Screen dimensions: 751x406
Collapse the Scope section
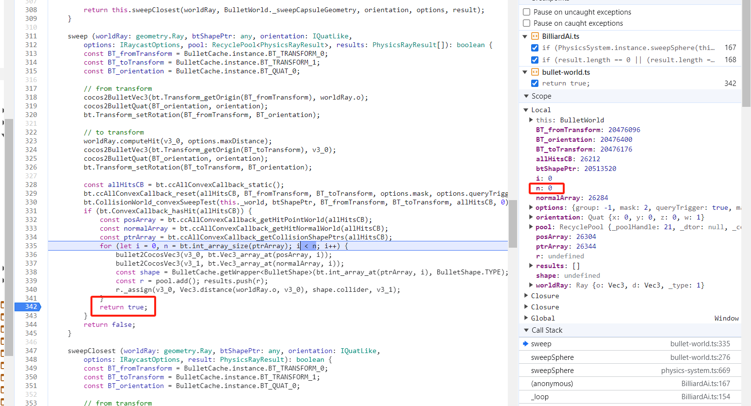tap(526, 96)
